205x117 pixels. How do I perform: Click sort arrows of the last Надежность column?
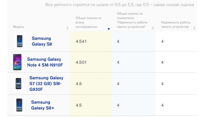coord(194,28)
